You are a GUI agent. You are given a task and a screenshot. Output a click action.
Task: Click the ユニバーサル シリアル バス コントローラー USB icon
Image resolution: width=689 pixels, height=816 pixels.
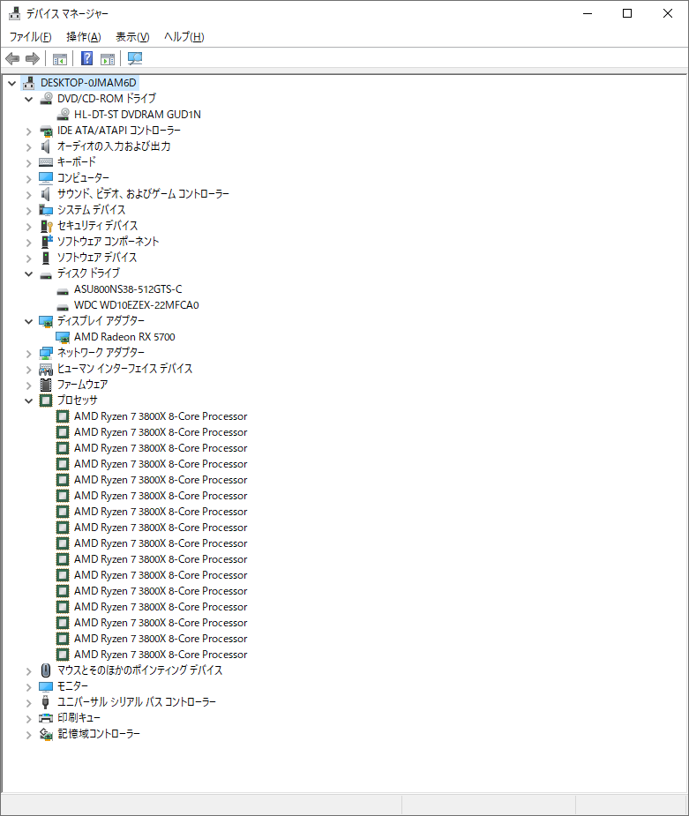(x=45, y=702)
